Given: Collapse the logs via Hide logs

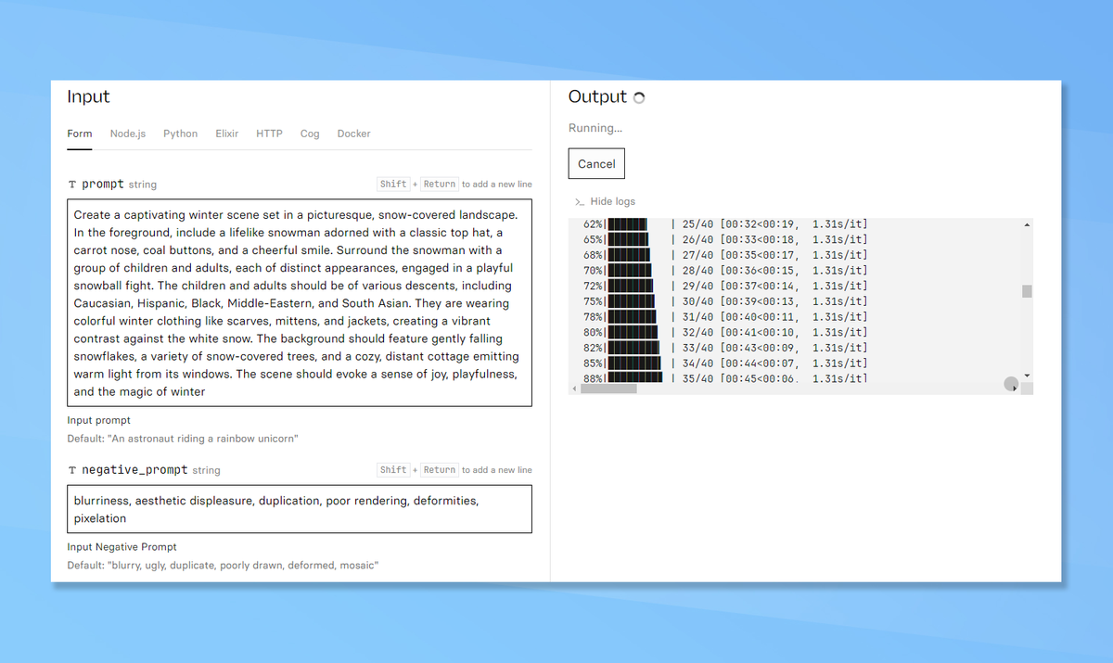Looking at the screenshot, I should click(613, 201).
